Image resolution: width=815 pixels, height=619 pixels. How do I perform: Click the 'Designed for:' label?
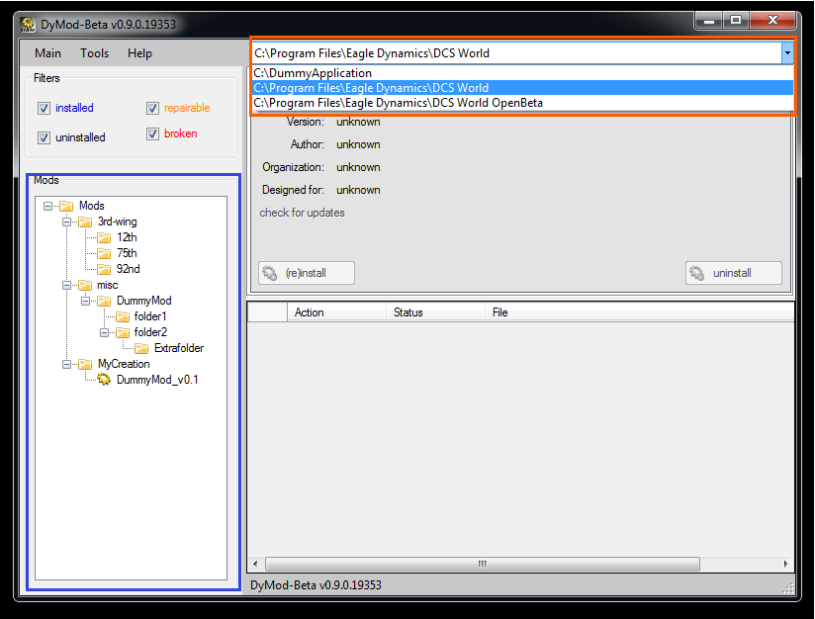point(293,190)
